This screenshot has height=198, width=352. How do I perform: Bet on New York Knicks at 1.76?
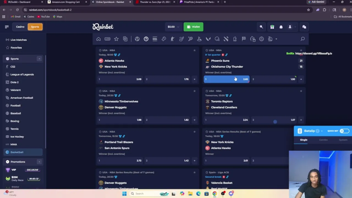[x=167, y=79]
